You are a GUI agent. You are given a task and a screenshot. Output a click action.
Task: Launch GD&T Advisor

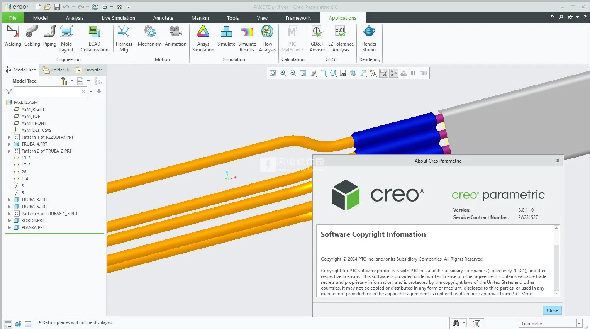tap(317, 39)
